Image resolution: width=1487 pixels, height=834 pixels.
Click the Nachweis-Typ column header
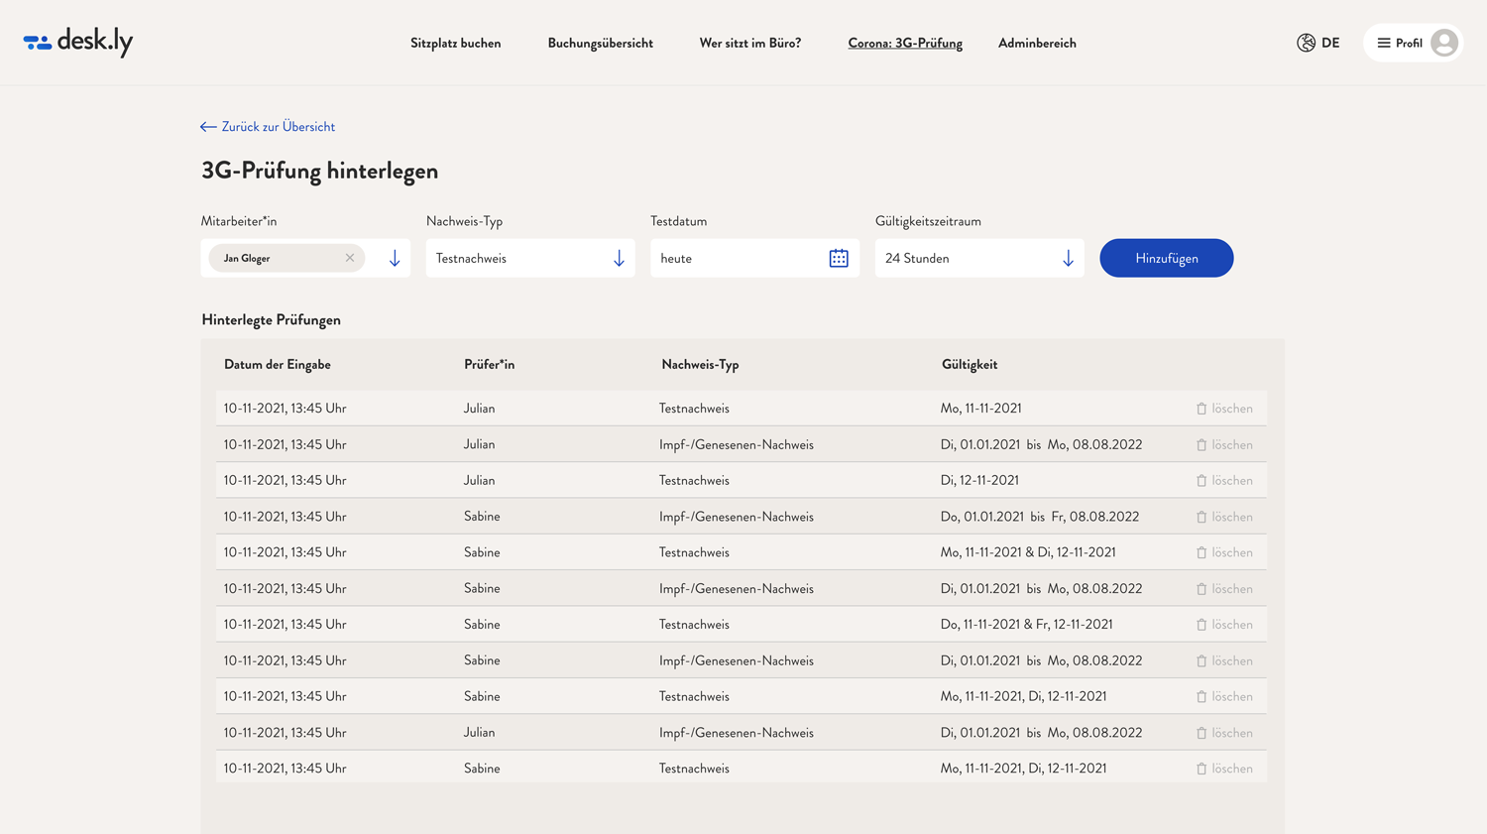point(700,364)
